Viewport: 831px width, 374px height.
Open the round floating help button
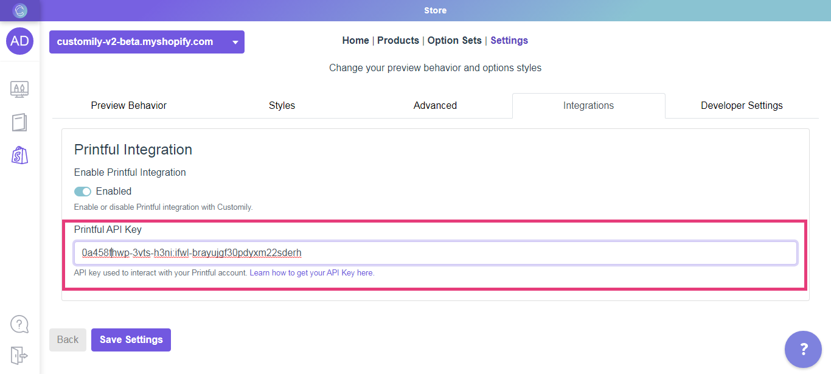pyautogui.click(x=803, y=350)
